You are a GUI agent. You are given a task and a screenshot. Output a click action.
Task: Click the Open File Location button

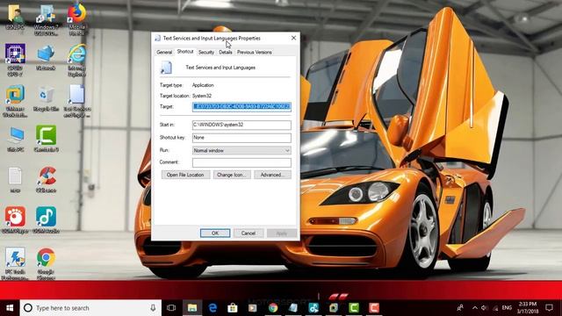point(185,175)
